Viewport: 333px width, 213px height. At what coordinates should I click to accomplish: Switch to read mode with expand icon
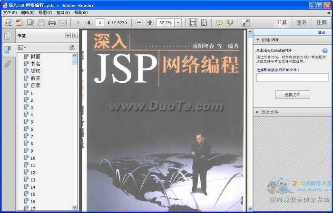[x=245, y=22]
